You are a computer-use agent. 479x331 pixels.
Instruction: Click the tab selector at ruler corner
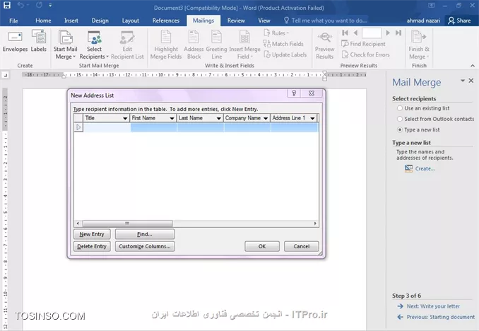click(x=6, y=75)
